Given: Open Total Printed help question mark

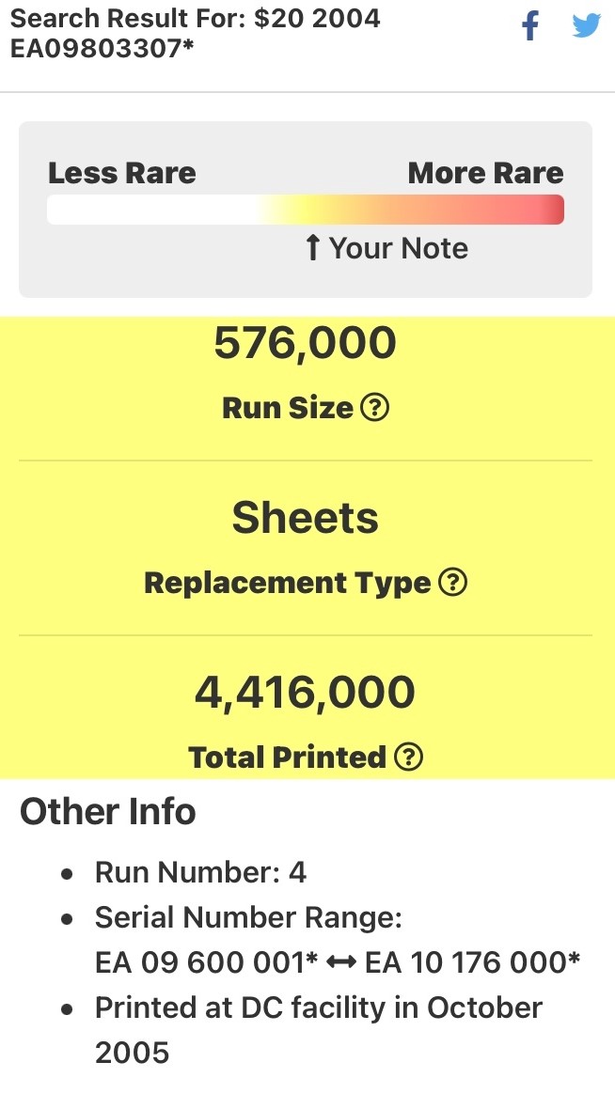Looking at the screenshot, I should pyautogui.click(x=408, y=758).
